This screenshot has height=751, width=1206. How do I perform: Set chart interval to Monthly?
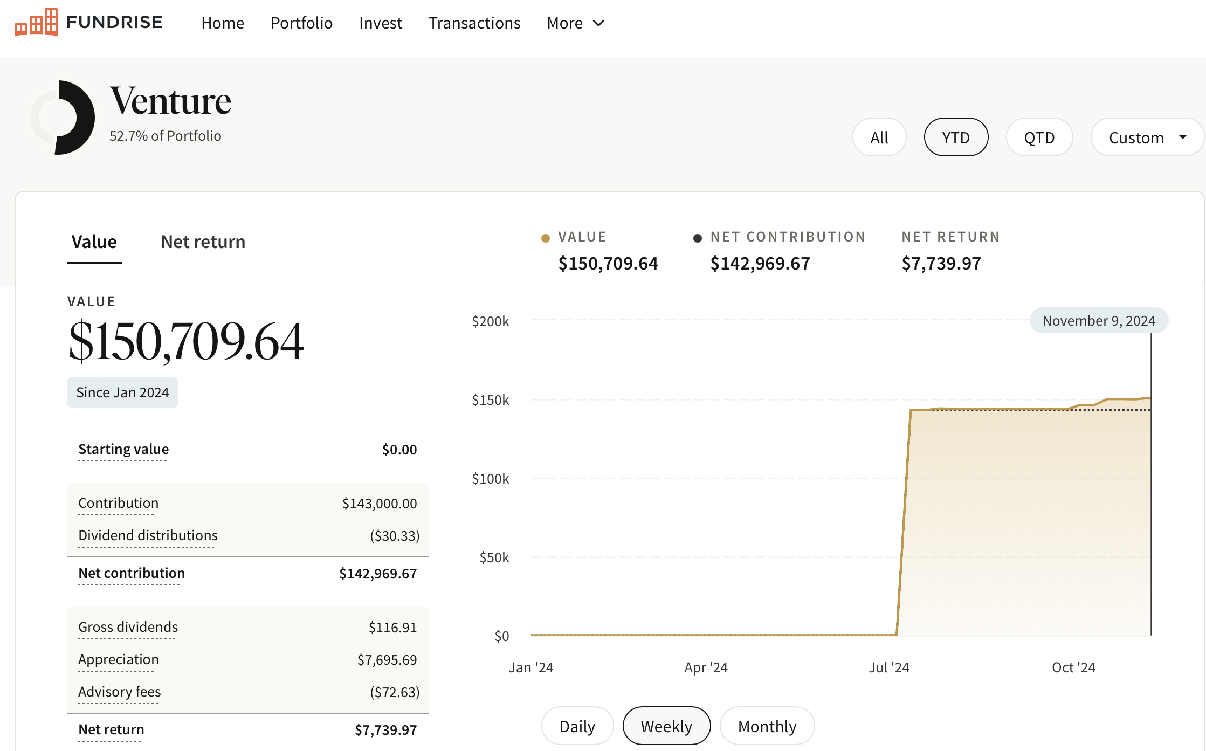point(767,726)
